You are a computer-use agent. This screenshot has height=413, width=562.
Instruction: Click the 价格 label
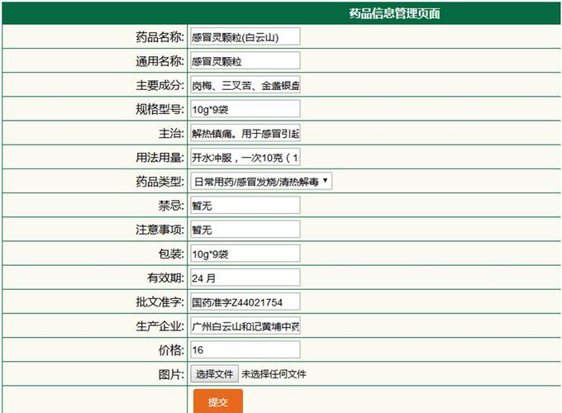(171, 350)
